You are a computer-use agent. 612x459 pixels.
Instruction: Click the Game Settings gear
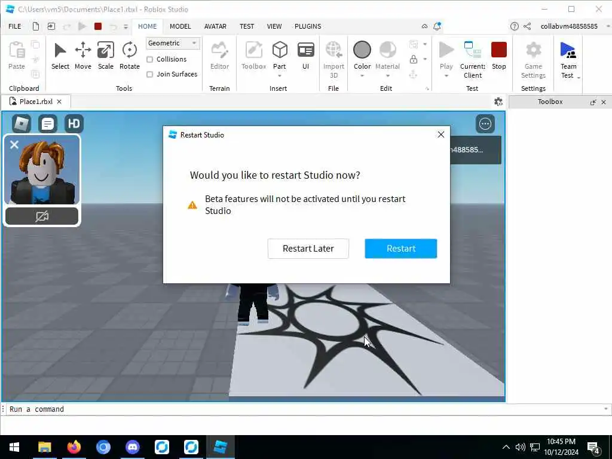click(x=533, y=50)
